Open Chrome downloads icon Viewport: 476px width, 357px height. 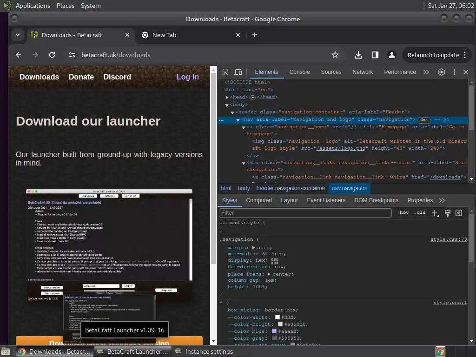coord(358,55)
